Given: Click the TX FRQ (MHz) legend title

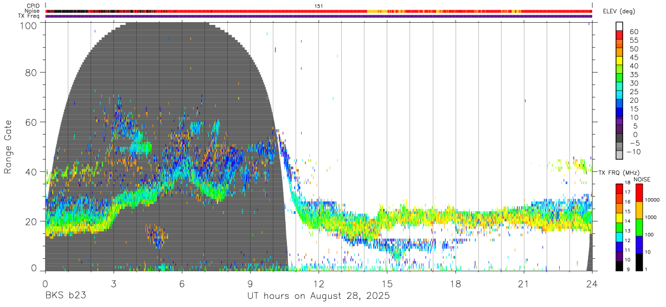Looking at the screenshot, I should (618, 172).
